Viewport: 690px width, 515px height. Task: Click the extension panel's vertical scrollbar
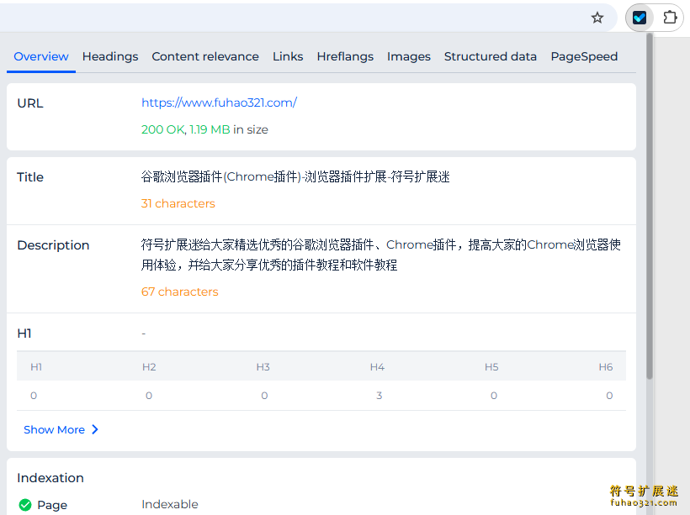click(x=650, y=207)
